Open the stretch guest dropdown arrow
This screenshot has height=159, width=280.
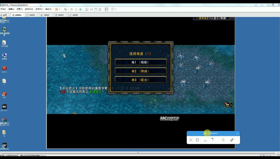116,9
